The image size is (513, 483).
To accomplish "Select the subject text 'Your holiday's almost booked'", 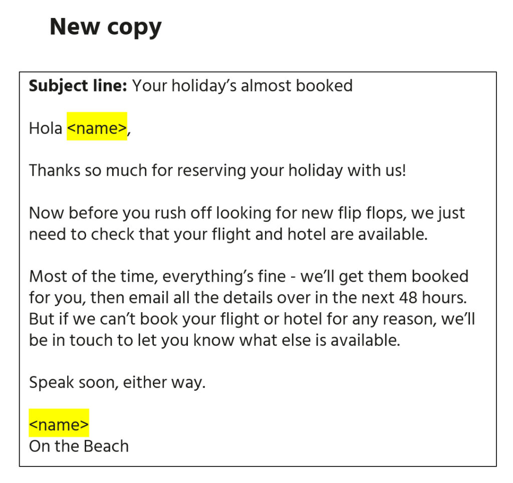I will tap(242, 86).
